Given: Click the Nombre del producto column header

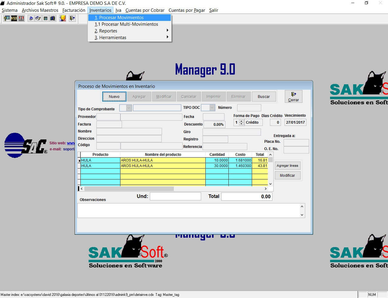Looking at the screenshot, I should pyautogui.click(x=163, y=155).
